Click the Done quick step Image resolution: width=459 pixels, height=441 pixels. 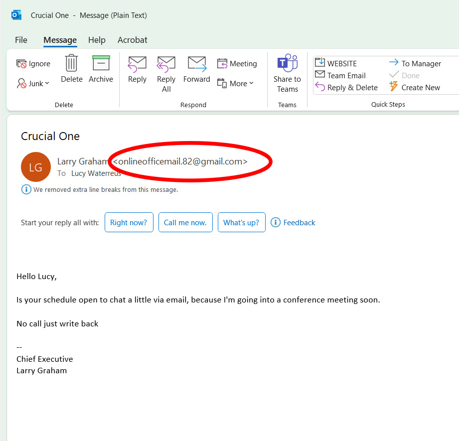click(405, 75)
